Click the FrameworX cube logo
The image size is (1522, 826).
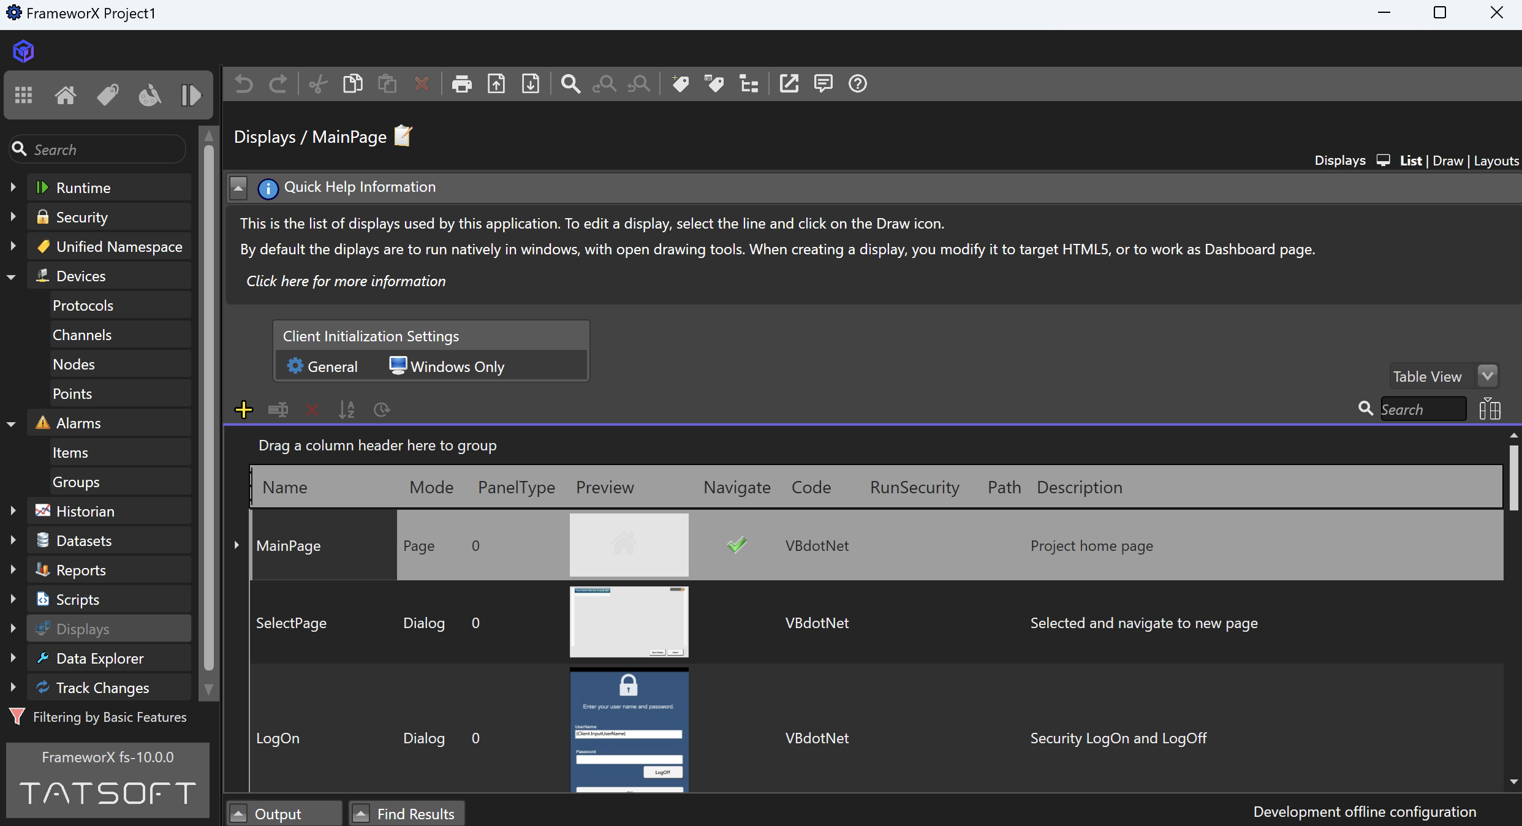(x=23, y=51)
